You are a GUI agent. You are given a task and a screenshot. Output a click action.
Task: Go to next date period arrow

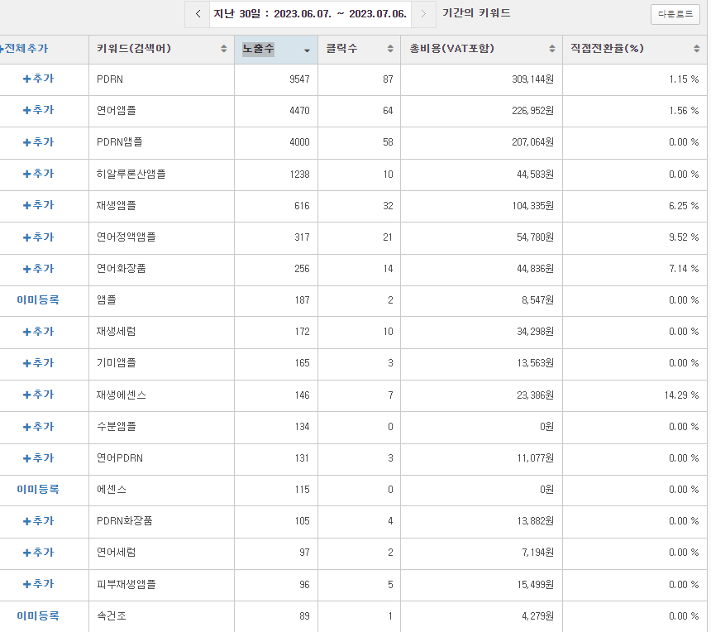pyautogui.click(x=423, y=14)
